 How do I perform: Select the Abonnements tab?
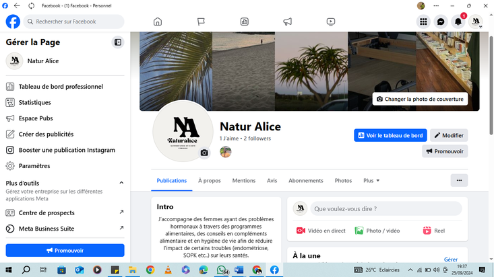pos(306,180)
